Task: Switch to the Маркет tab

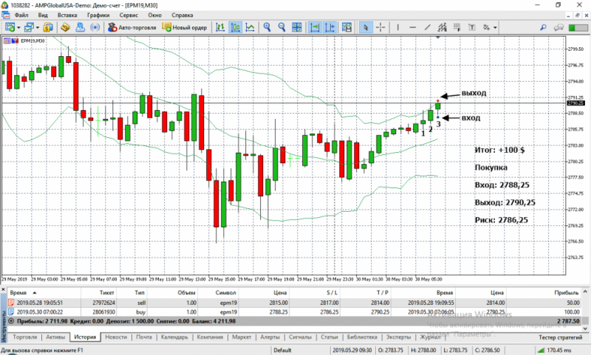Action: [242, 337]
